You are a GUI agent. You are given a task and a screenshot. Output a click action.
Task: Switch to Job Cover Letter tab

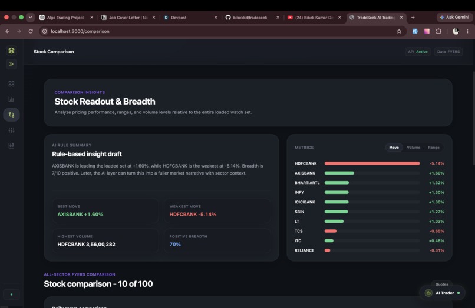click(128, 18)
